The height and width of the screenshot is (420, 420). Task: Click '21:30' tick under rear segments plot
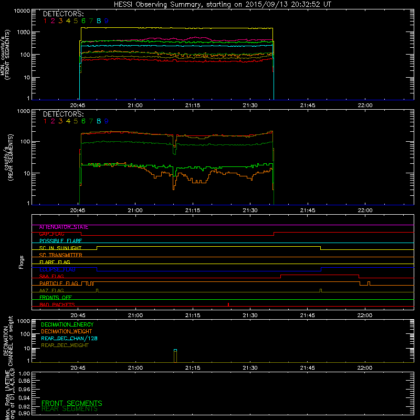click(x=250, y=211)
